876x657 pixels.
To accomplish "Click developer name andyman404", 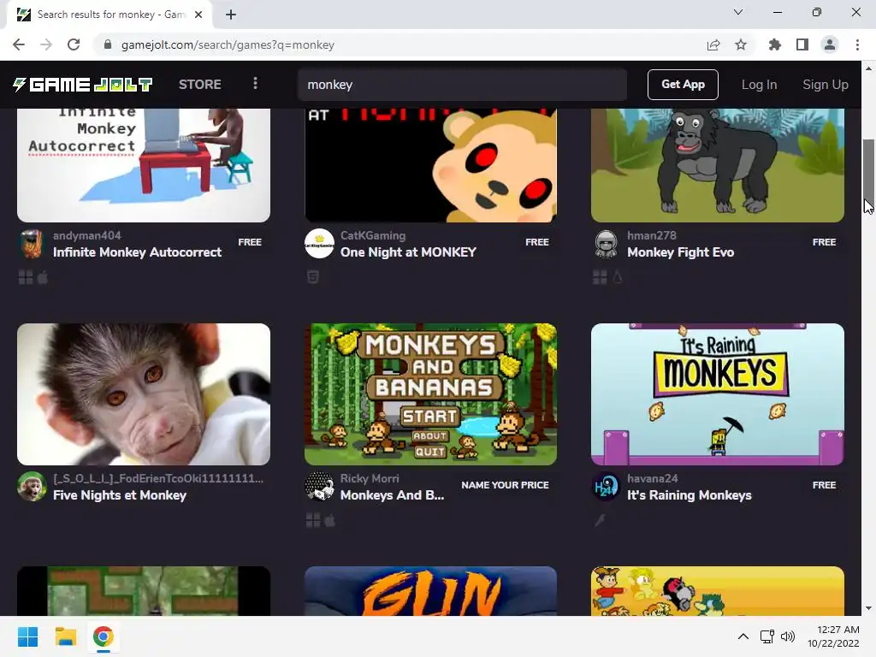I will pyautogui.click(x=87, y=235).
